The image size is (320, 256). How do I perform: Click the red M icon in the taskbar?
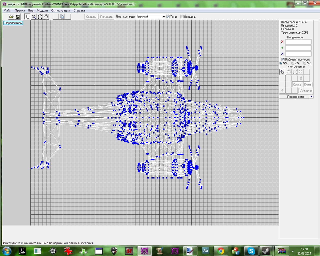[129, 251]
